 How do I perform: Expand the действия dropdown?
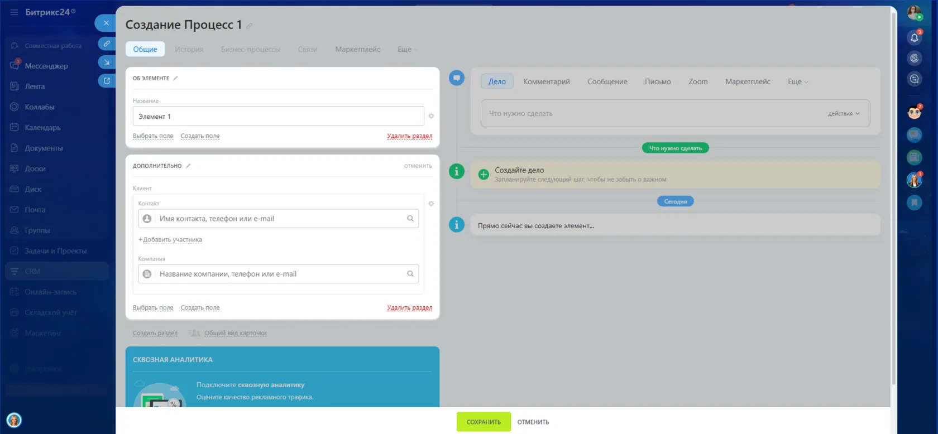pyautogui.click(x=844, y=113)
